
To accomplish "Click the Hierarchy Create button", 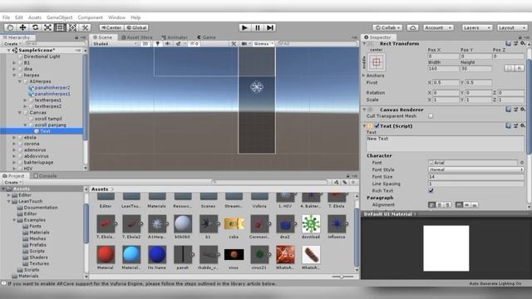I will click(12, 44).
